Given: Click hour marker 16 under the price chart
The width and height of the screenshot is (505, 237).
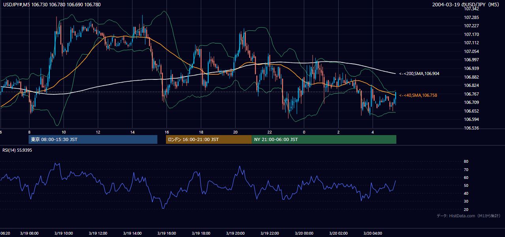Looking at the screenshot, I should point(167,132).
